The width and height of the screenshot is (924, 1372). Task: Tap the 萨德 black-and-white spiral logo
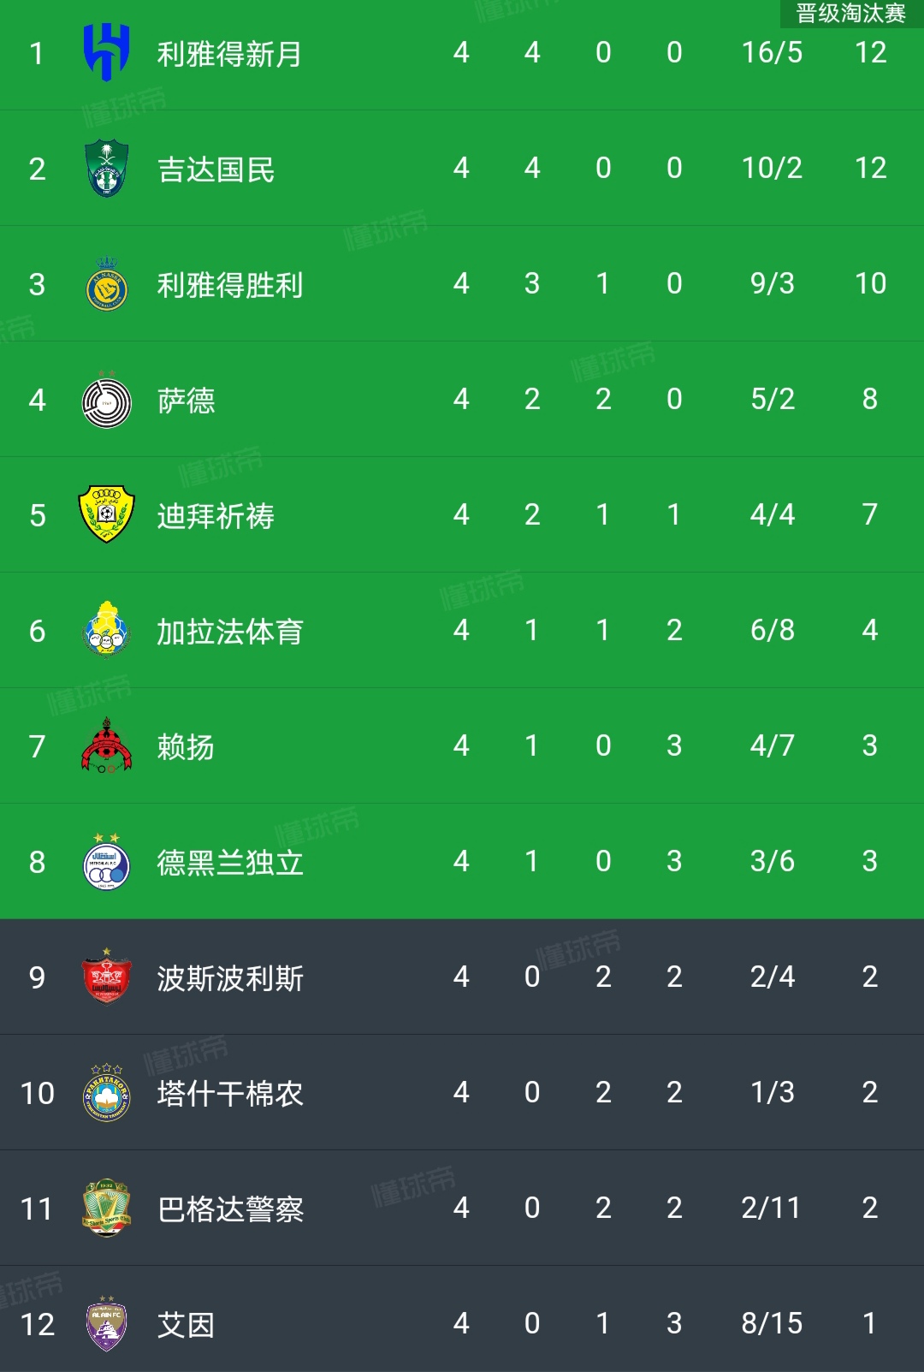point(107,401)
